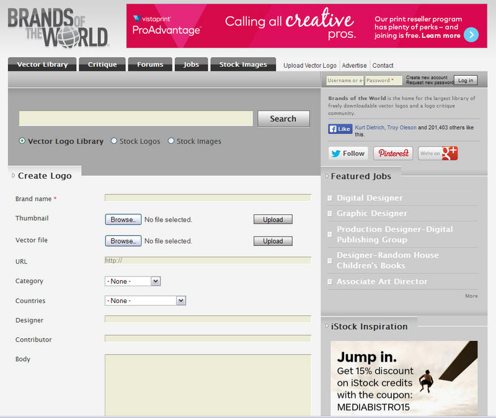Image resolution: width=496 pixels, height=418 pixels.
Task: Open the Critique tab
Action: [102, 65]
